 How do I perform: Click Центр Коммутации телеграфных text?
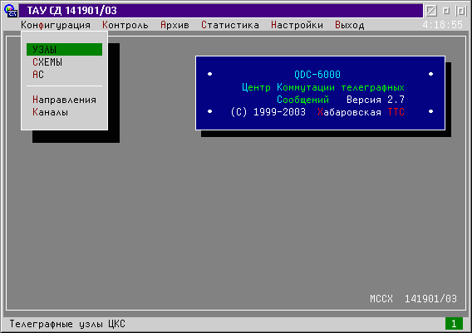[x=323, y=87]
